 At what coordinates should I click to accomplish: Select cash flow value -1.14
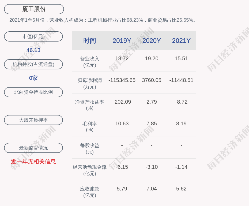click(181, 167)
